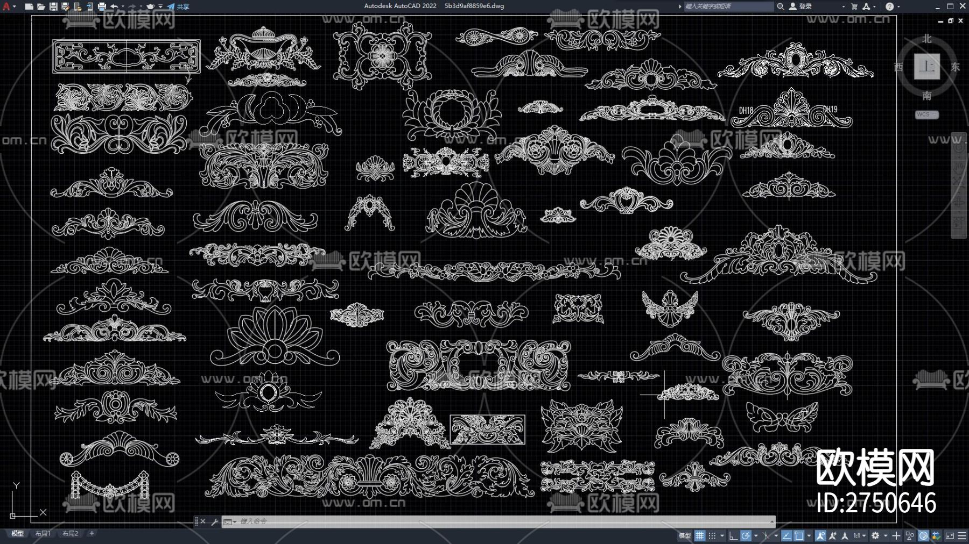Click the annotation monitor plus icon
Image resolution: width=969 pixels, height=544 pixels.
896,536
